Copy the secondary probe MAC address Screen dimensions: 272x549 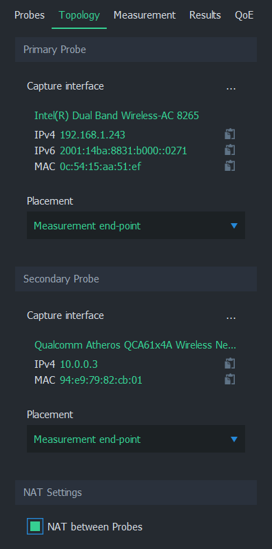coord(229,380)
